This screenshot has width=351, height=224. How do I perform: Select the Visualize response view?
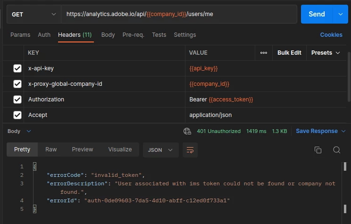click(x=120, y=149)
